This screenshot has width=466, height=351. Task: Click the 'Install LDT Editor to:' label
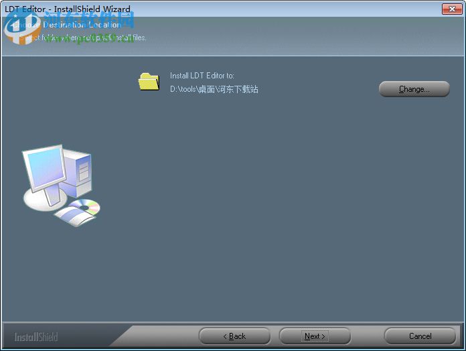[202, 76]
